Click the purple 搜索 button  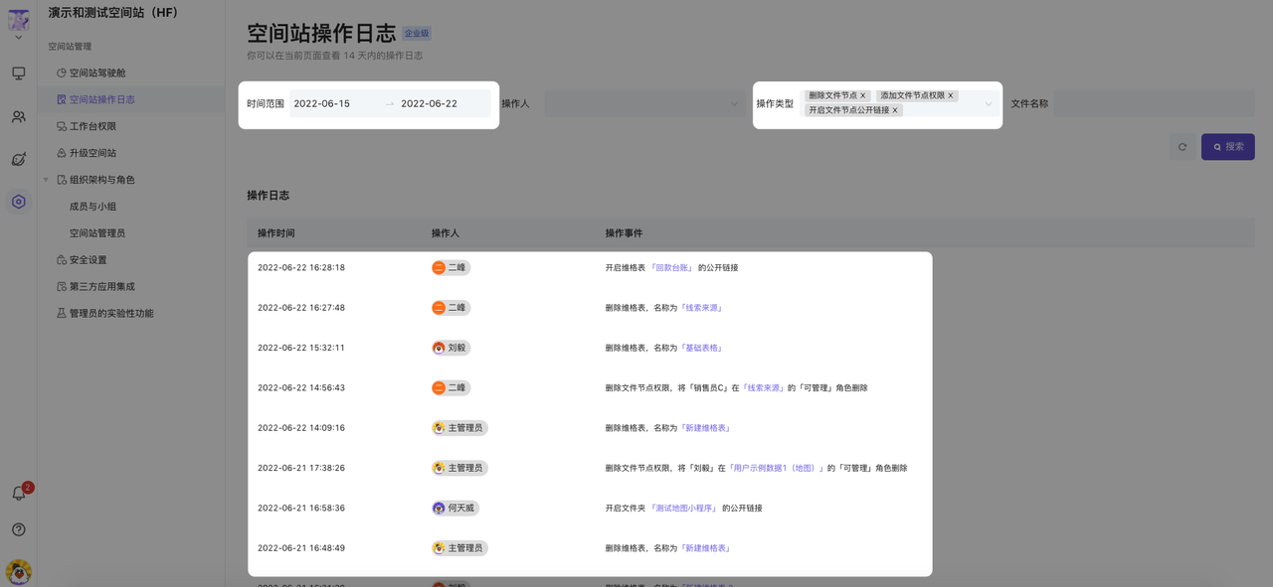click(1227, 147)
